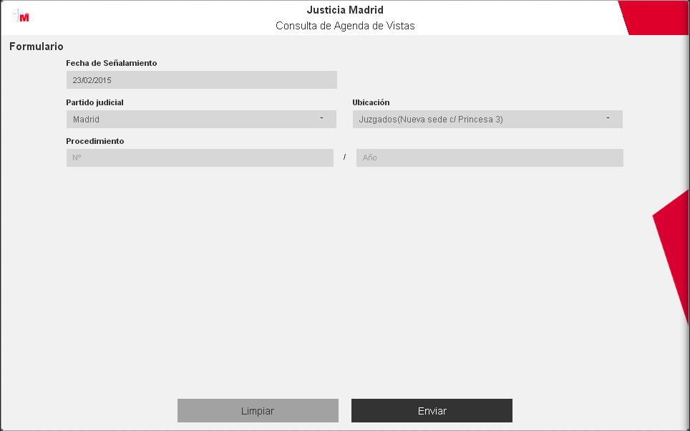
Task: Click the Procedimiento label
Action: click(x=95, y=141)
